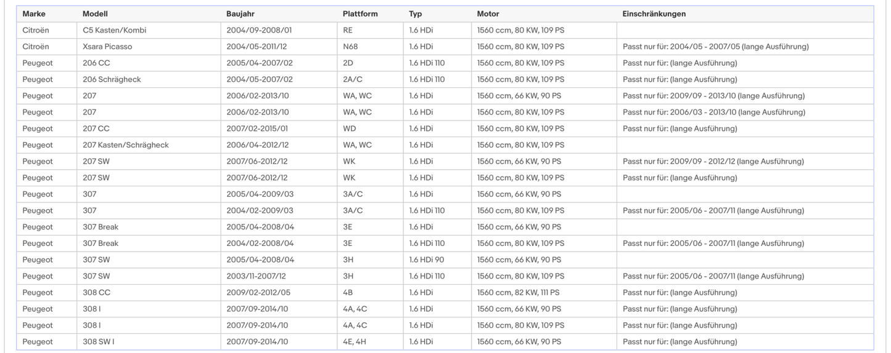Click the Einschränkungen column header
The width and height of the screenshot is (891, 353).
(x=654, y=14)
